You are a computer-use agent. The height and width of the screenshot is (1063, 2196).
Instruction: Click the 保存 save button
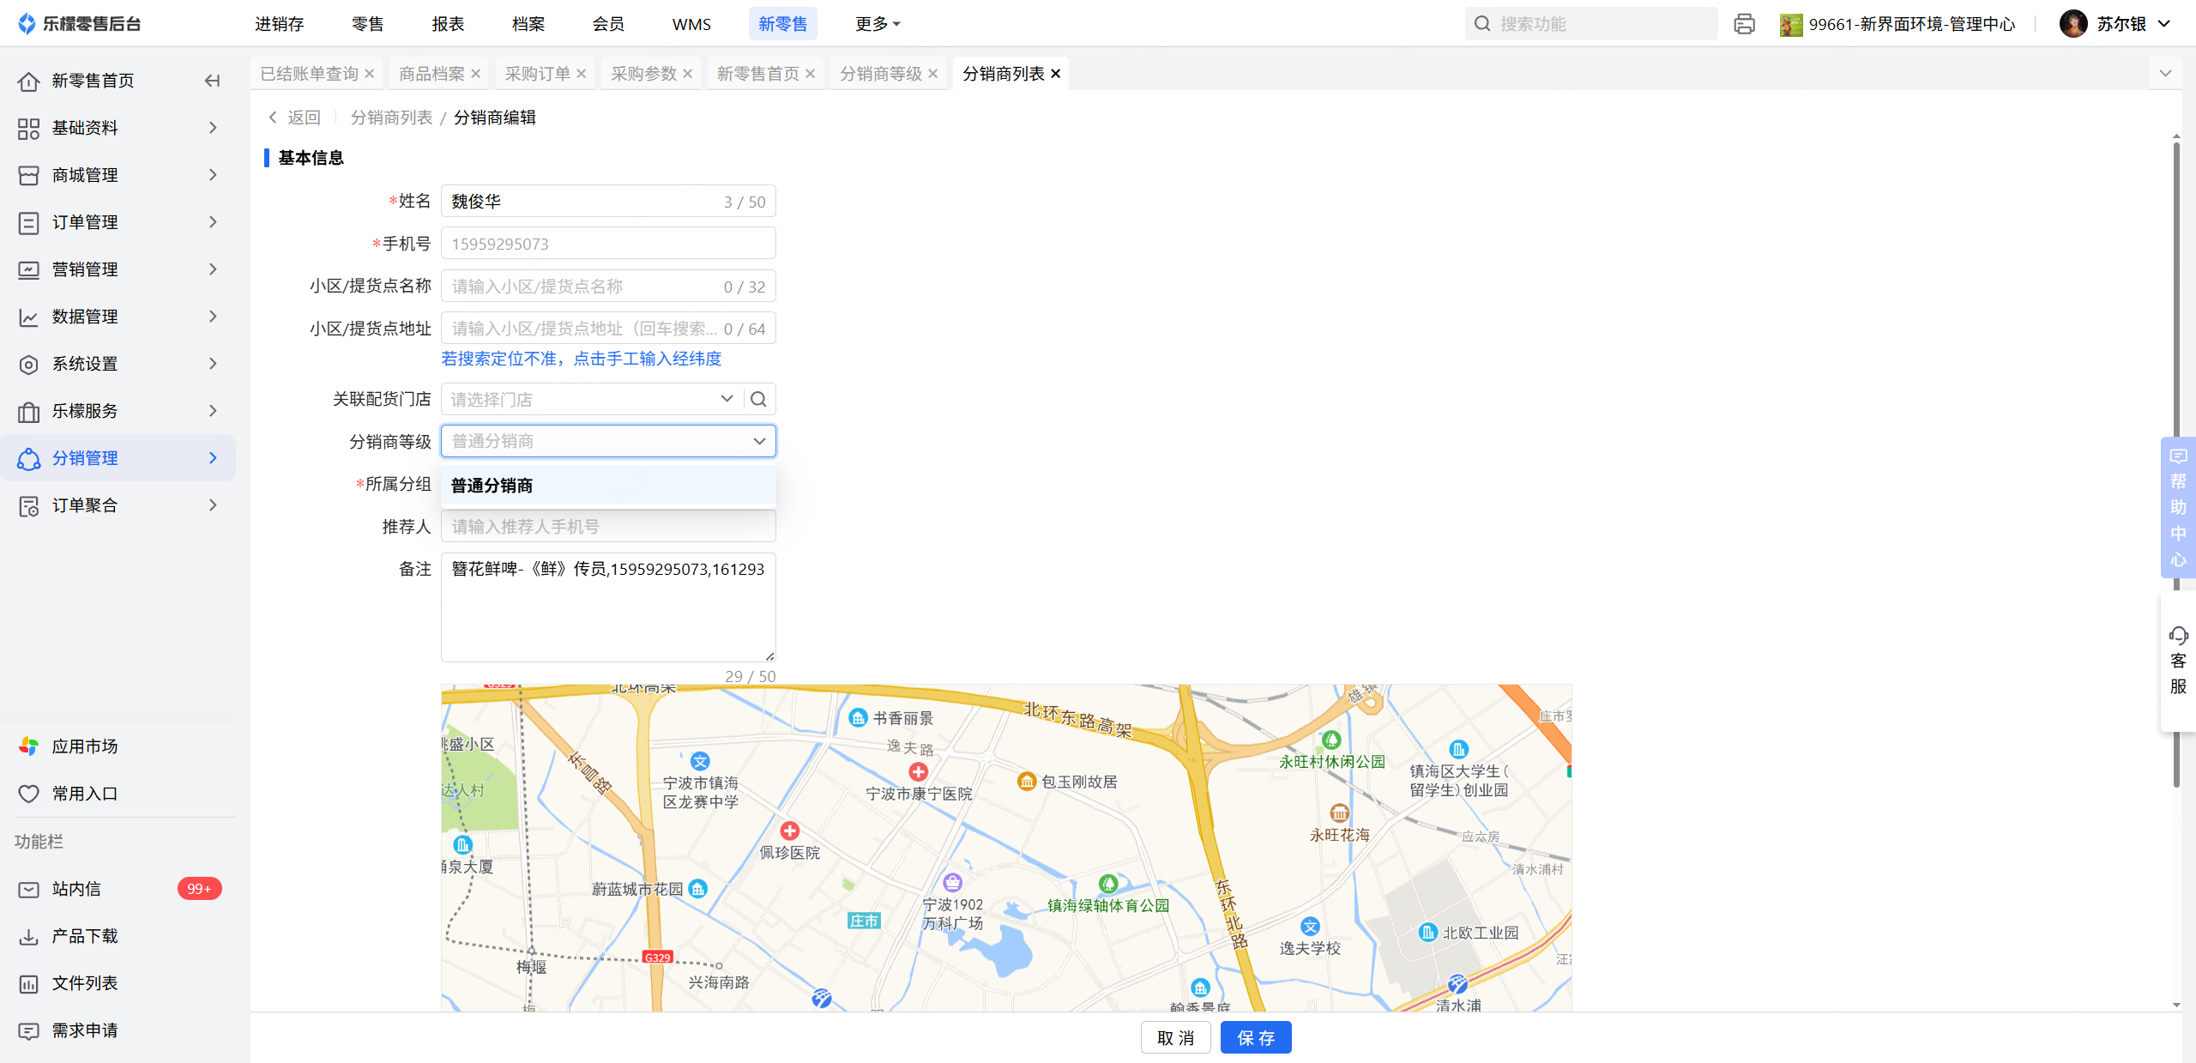1255,1037
